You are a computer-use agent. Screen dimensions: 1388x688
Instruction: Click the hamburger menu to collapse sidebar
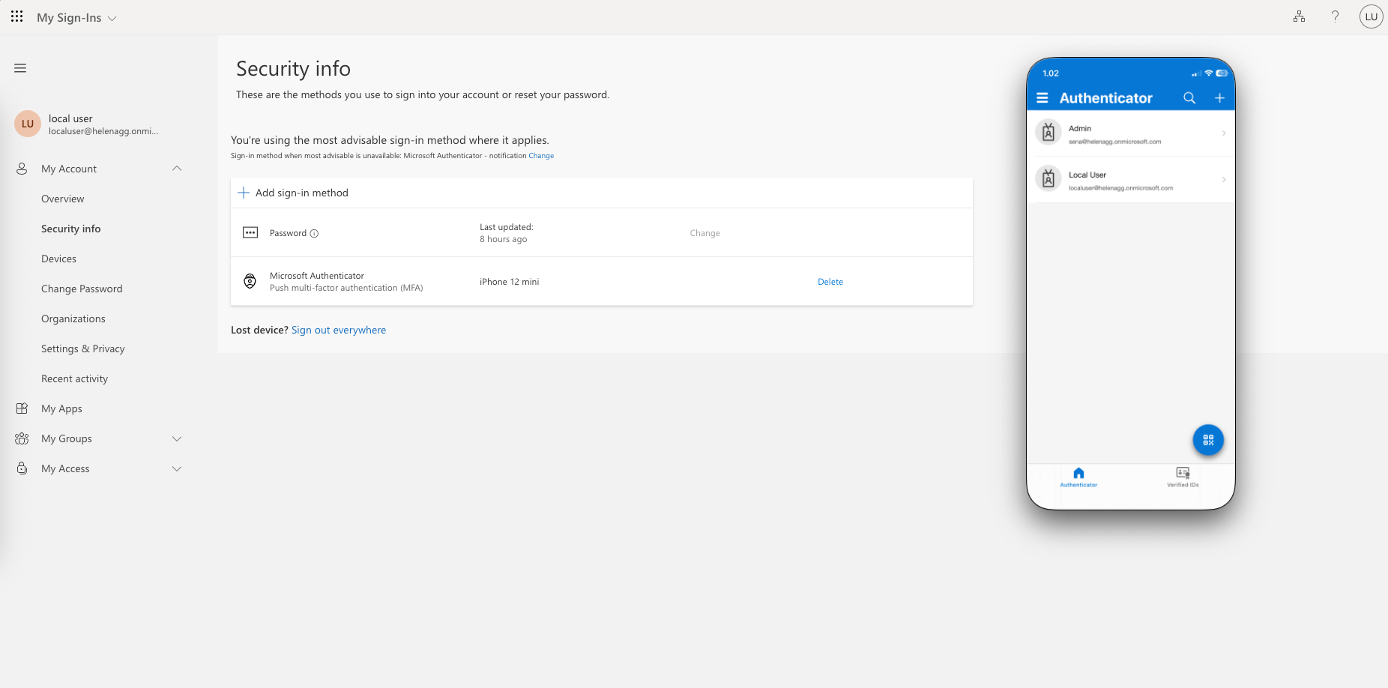point(20,68)
